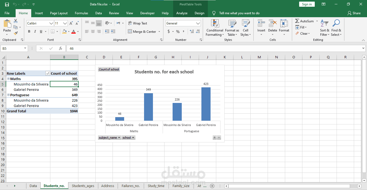Click the AutoSum sigma button

[304, 21]
